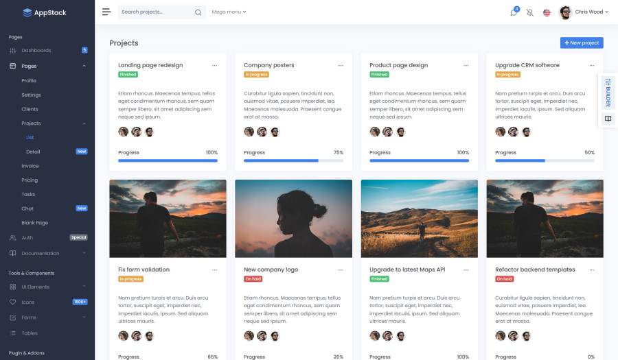Open the muted notifications bell icon
This screenshot has width=618, height=360.
(530, 12)
